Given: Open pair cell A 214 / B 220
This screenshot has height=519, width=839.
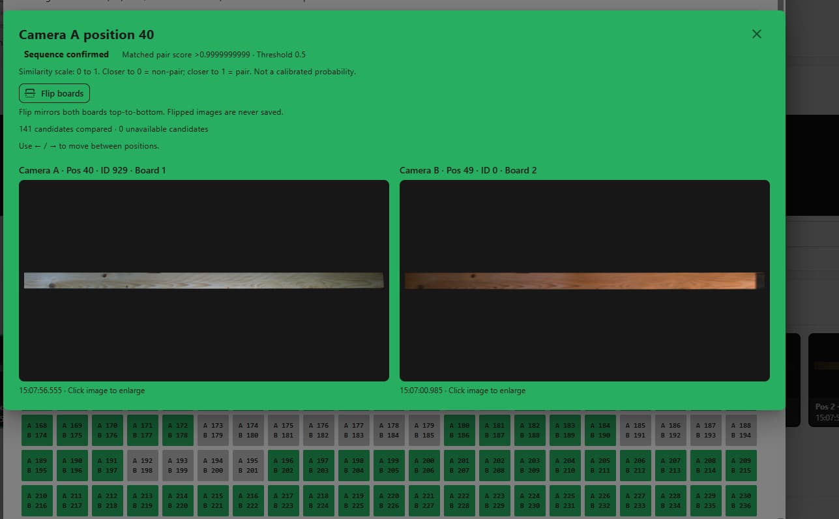Looking at the screenshot, I should pyautogui.click(x=179, y=501).
